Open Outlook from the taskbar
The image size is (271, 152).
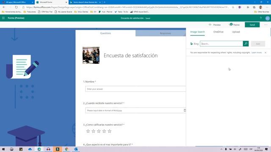click(76, 149)
